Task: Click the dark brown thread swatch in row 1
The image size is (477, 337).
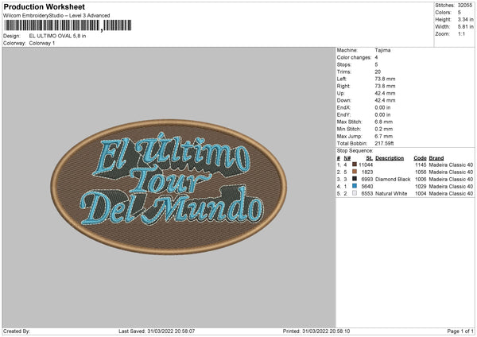Action: 355,165
